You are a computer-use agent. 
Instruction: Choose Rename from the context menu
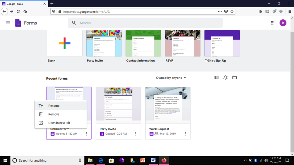(61, 106)
